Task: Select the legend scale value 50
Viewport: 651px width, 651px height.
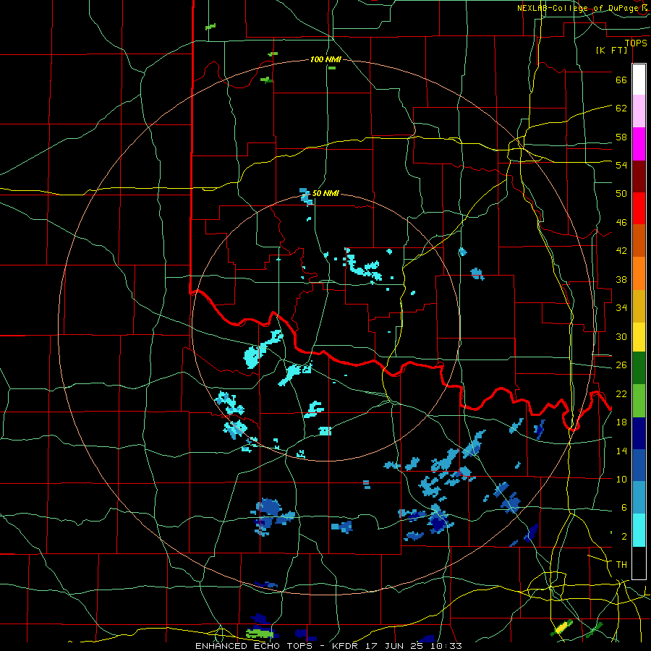Action: click(x=621, y=193)
